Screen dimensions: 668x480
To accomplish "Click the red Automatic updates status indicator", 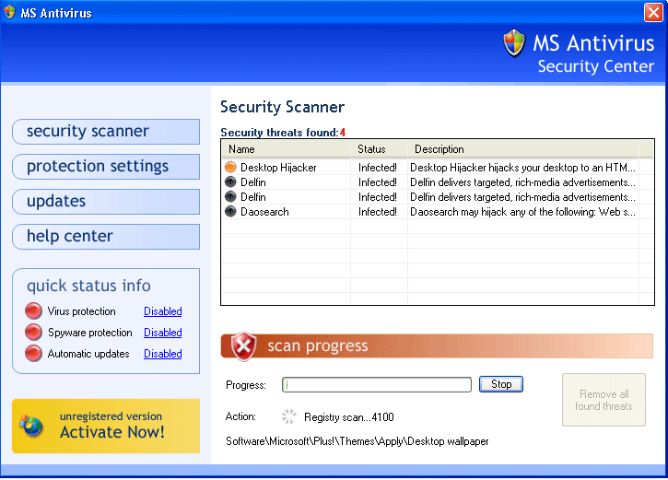I will coord(34,354).
